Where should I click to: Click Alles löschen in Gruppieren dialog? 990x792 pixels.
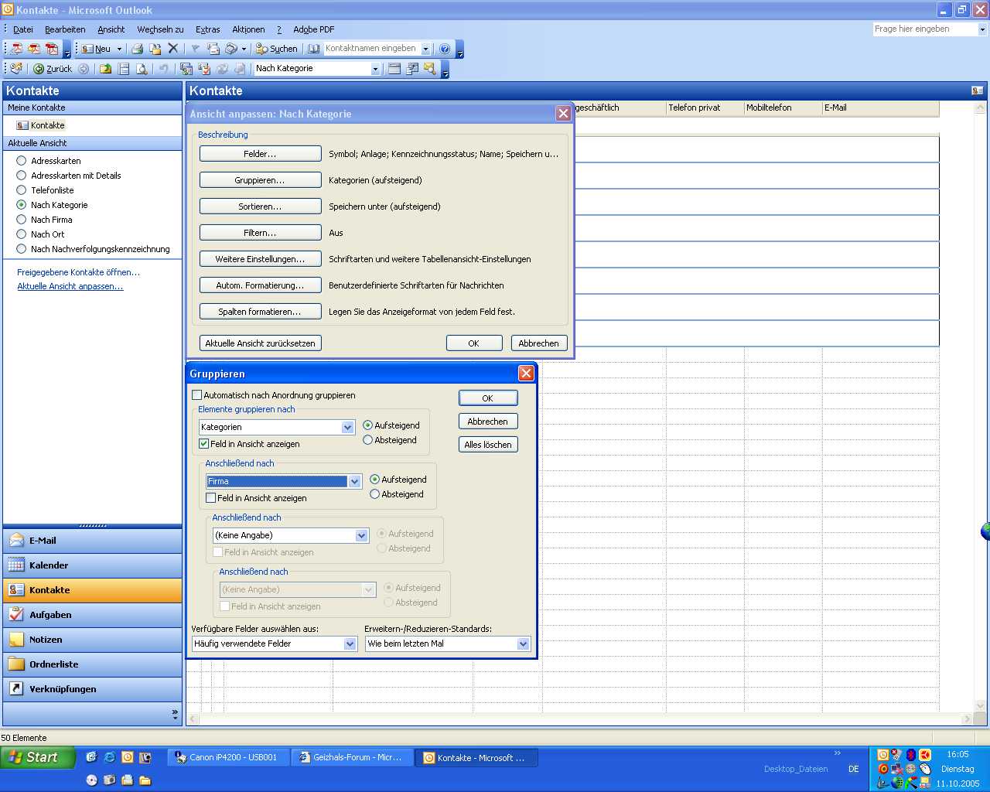click(x=488, y=445)
